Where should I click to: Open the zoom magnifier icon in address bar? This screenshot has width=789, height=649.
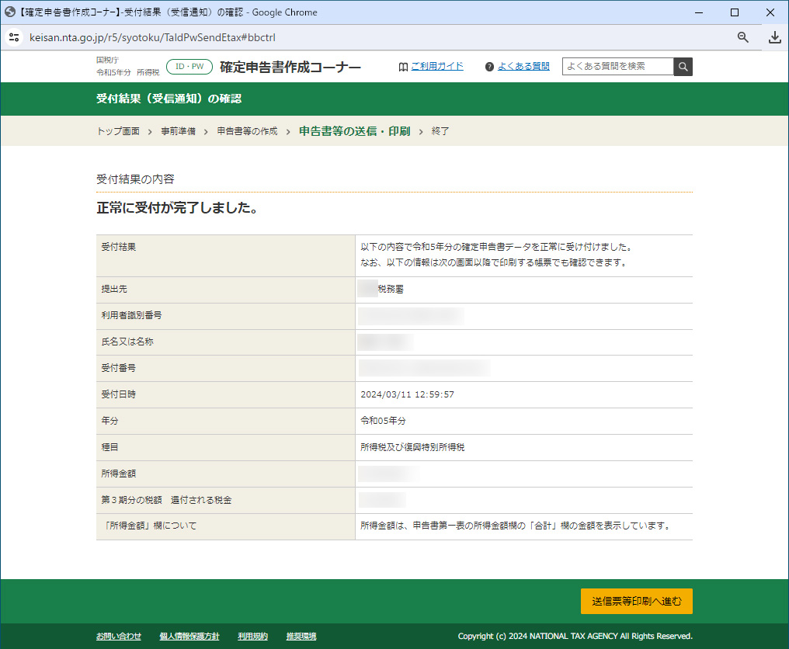743,37
